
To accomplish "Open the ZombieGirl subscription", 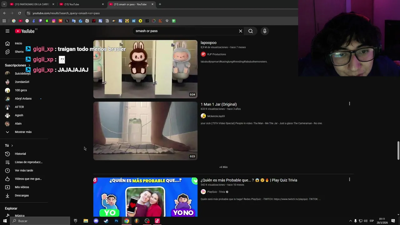I will (22, 82).
